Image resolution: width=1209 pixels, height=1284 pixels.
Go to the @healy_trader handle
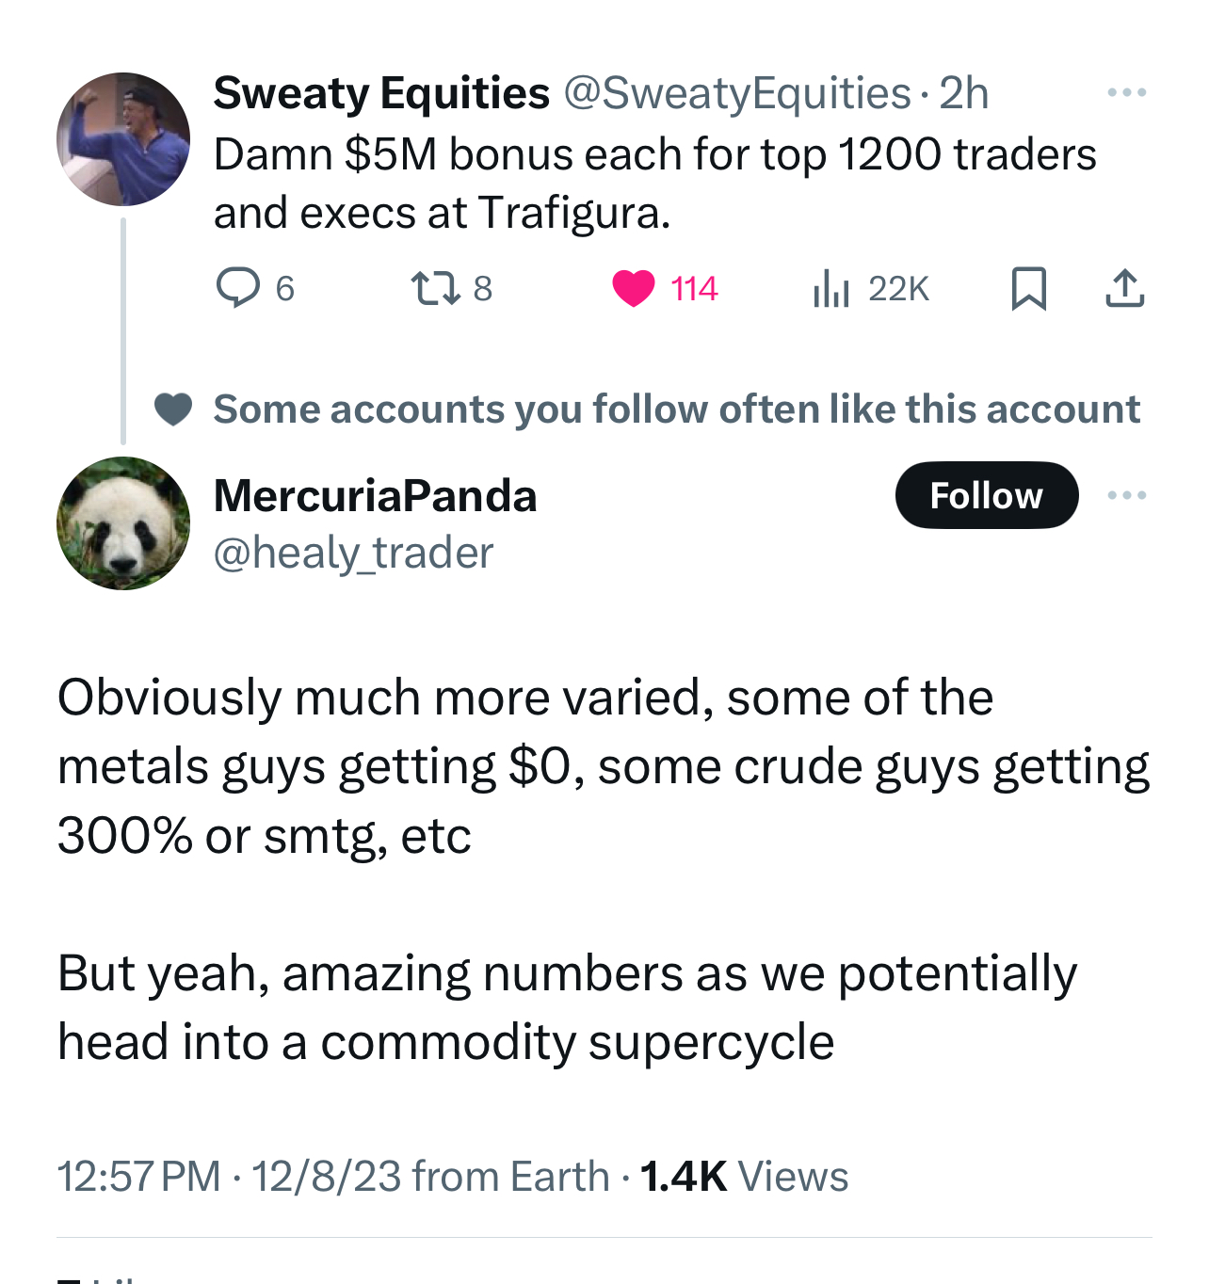tap(353, 553)
